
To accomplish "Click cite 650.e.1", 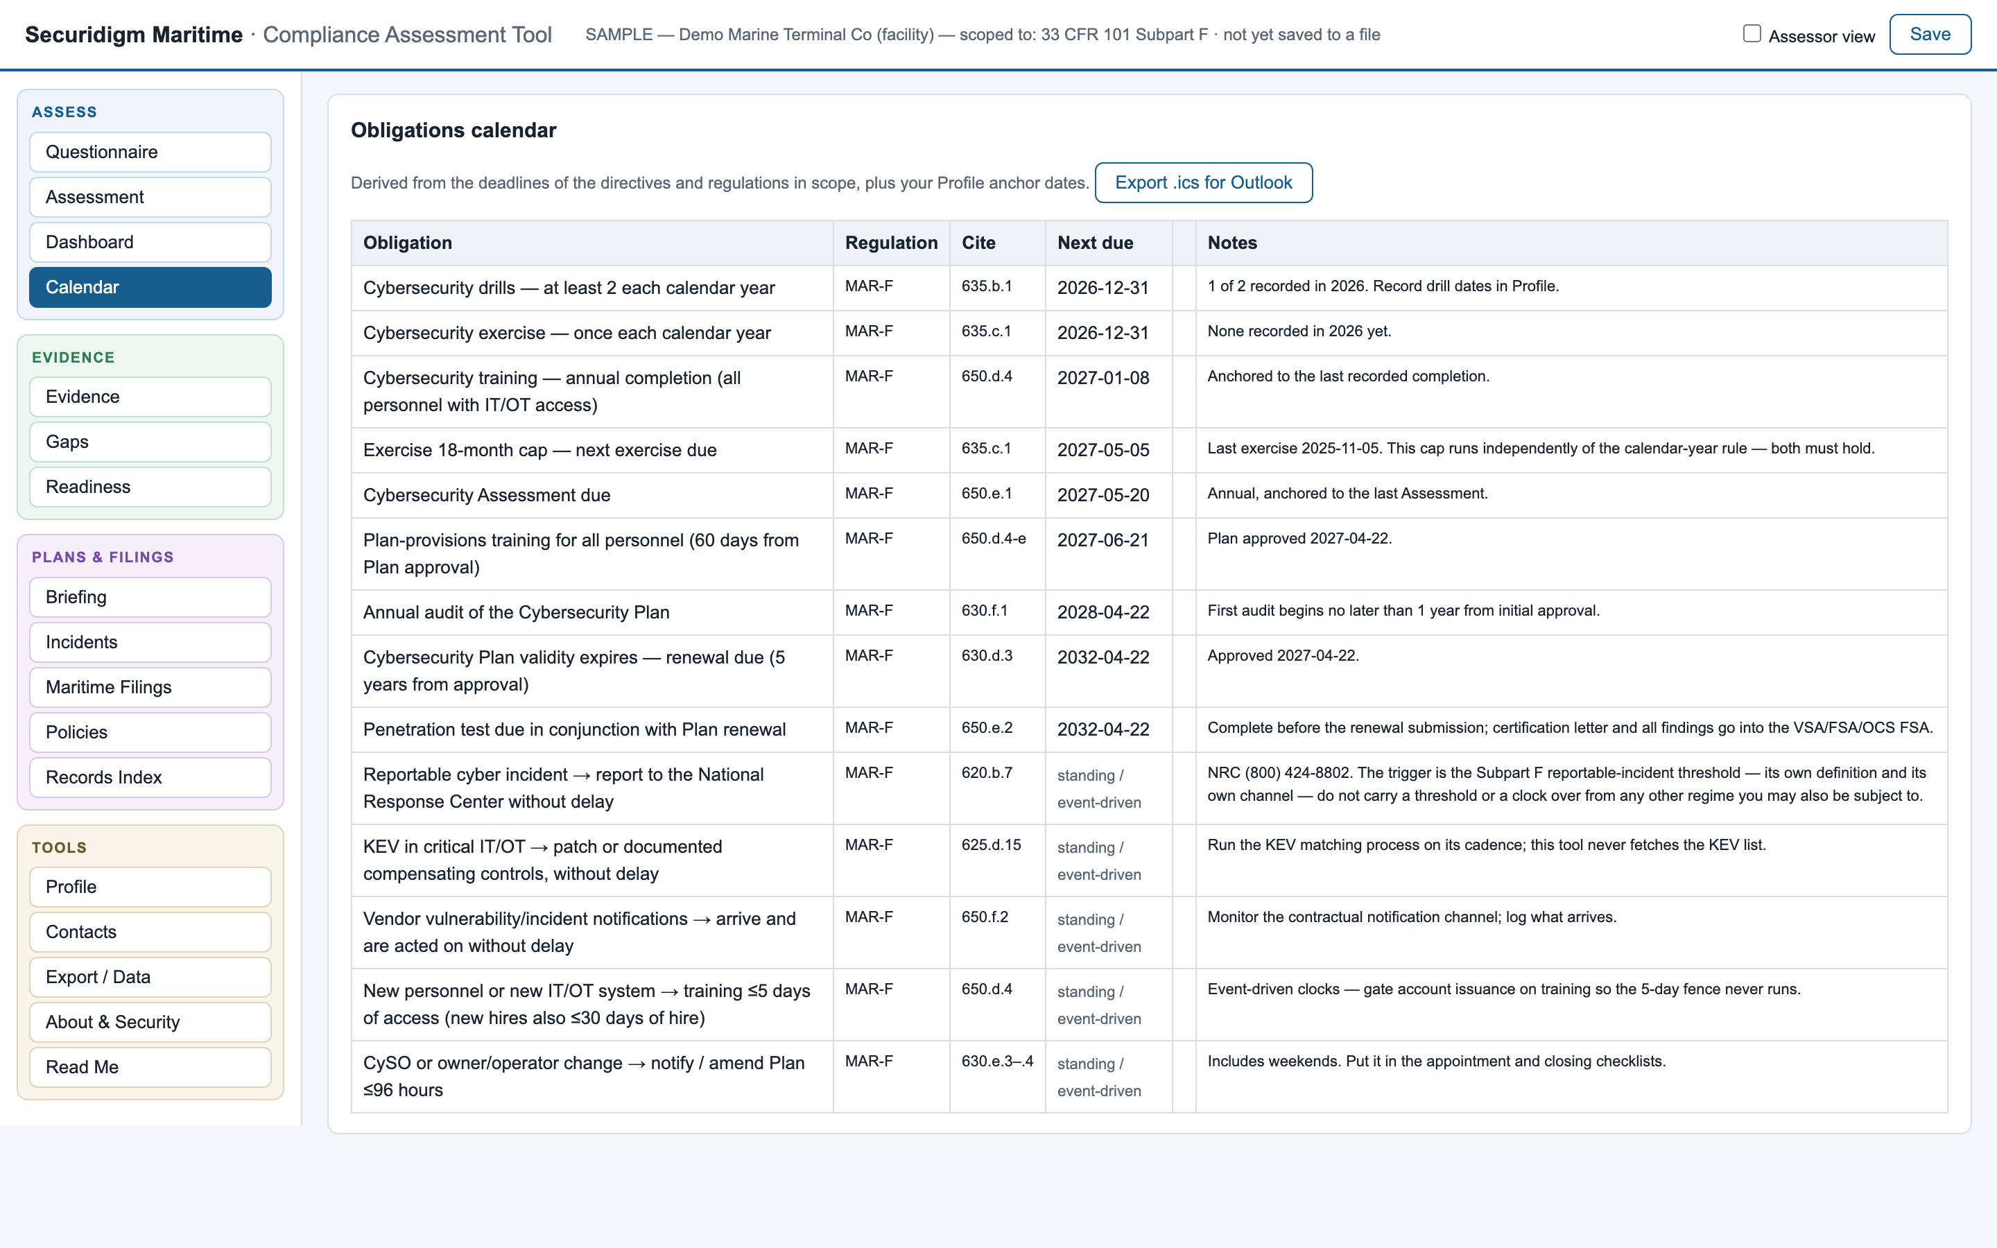I will pyautogui.click(x=986, y=494).
